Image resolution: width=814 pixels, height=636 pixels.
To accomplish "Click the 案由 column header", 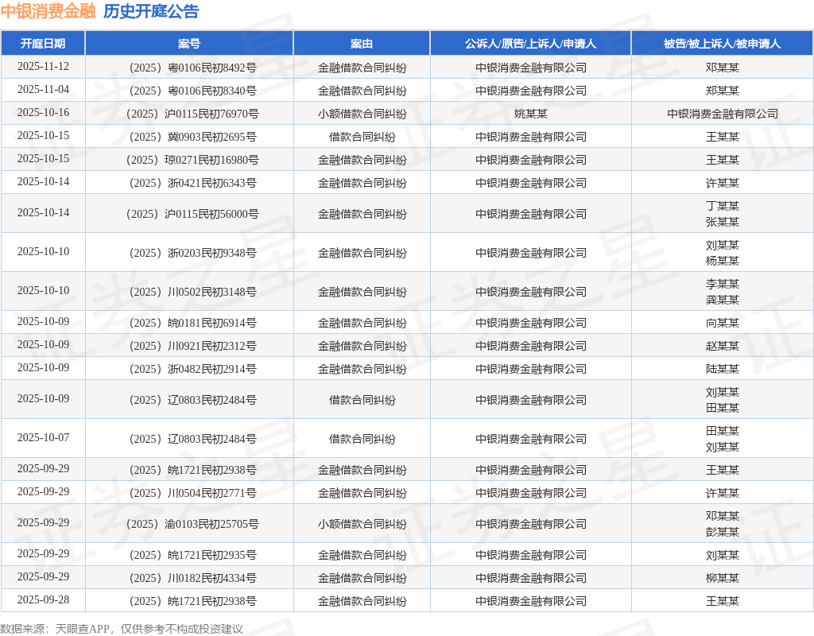I will pos(362,44).
